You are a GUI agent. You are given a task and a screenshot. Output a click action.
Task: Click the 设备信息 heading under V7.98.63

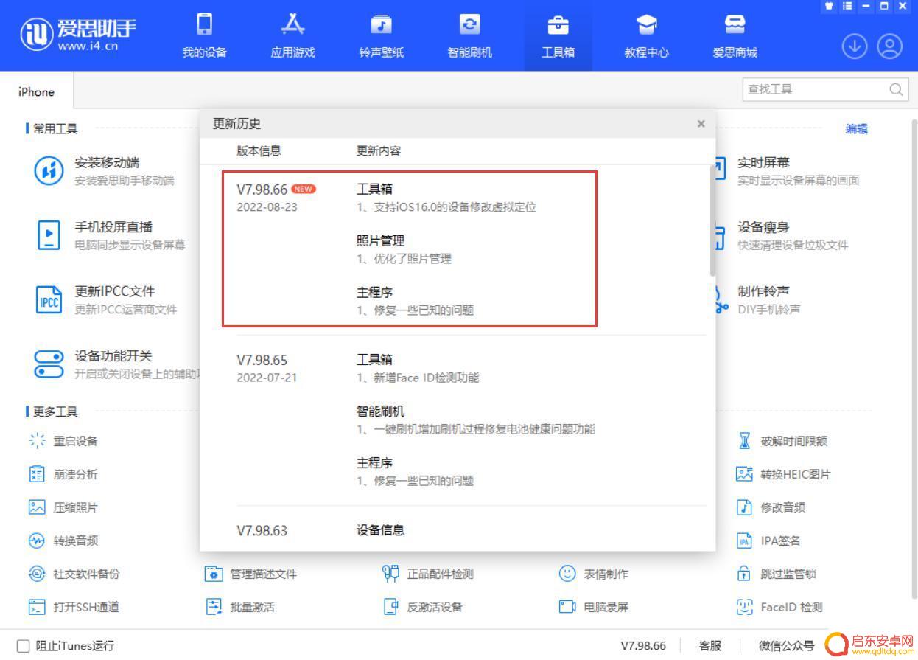tap(380, 530)
